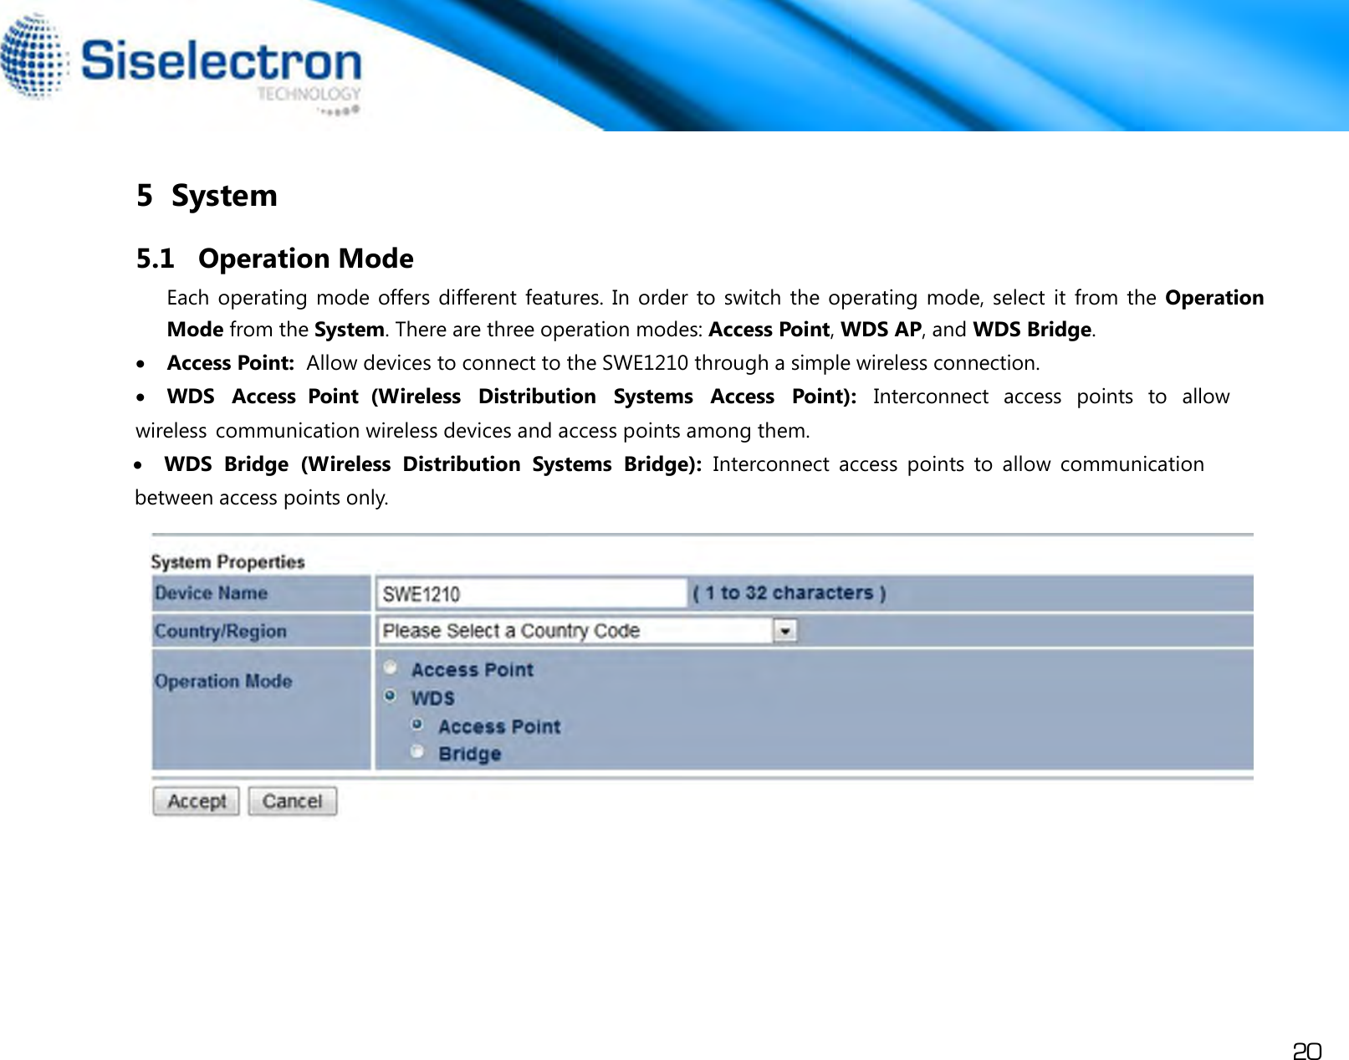Click the "Country/Region" label
Viewport: 1349px width, 1060px height.
coord(221,632)
